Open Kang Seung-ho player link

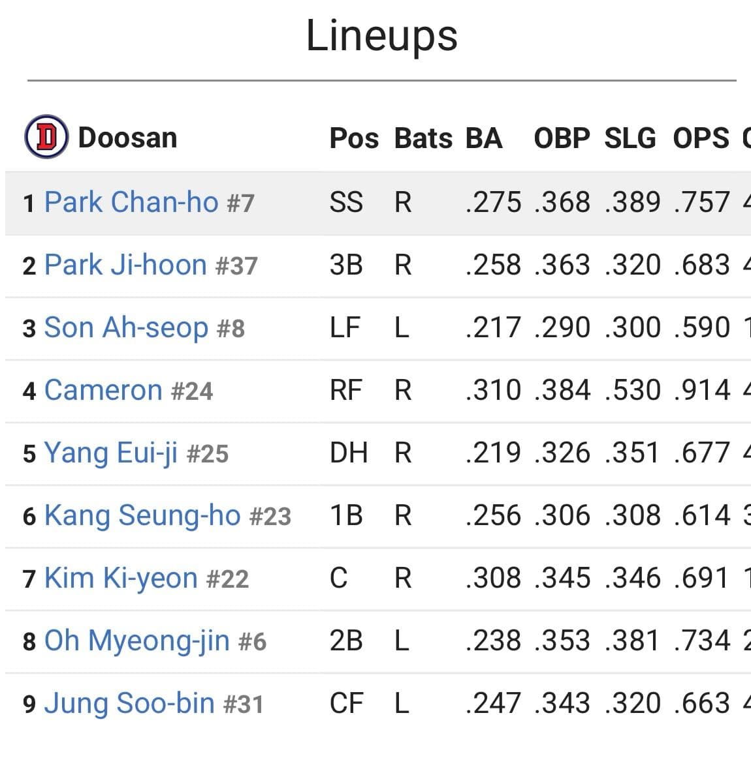pos(142,515)
